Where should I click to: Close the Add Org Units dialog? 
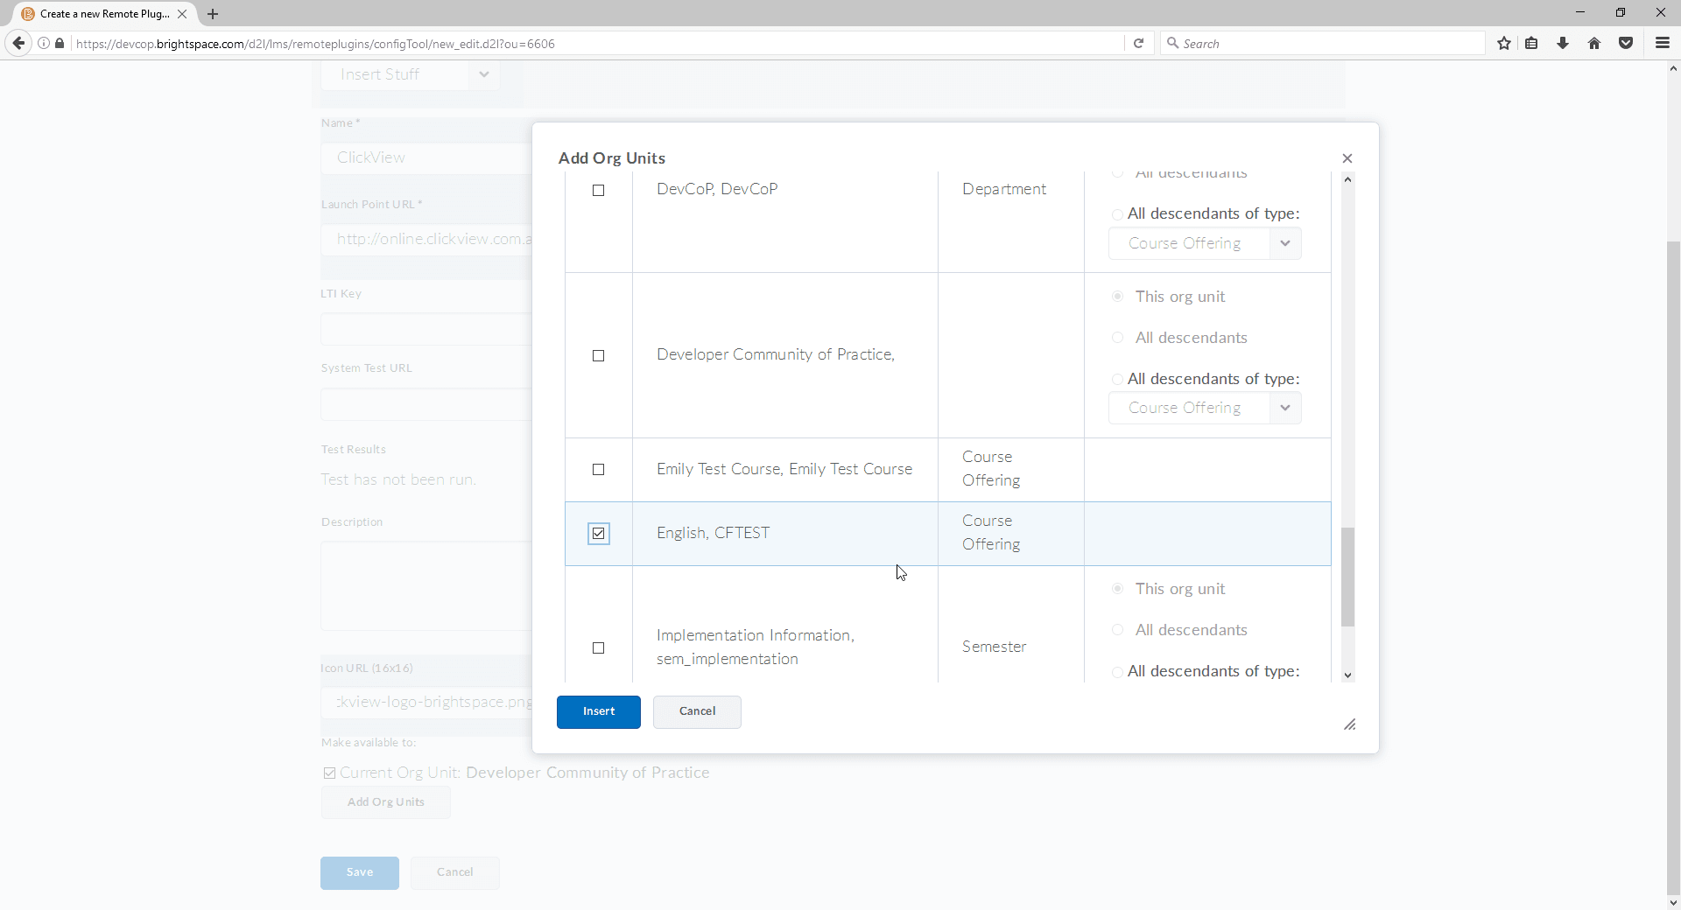point(1347,158)
